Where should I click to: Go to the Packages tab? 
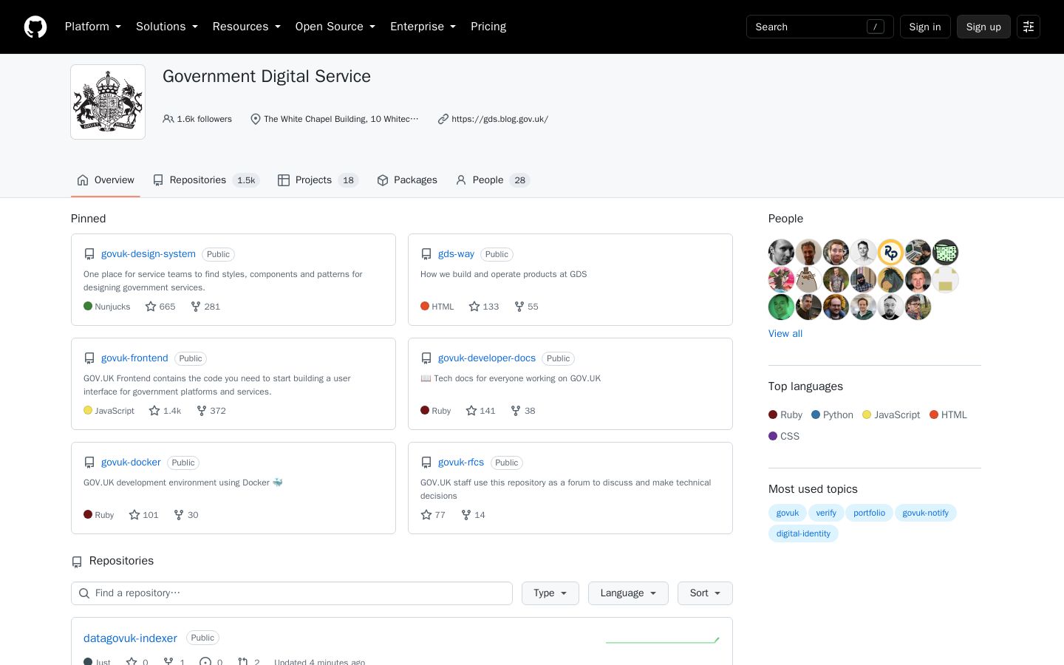point(407,180)
